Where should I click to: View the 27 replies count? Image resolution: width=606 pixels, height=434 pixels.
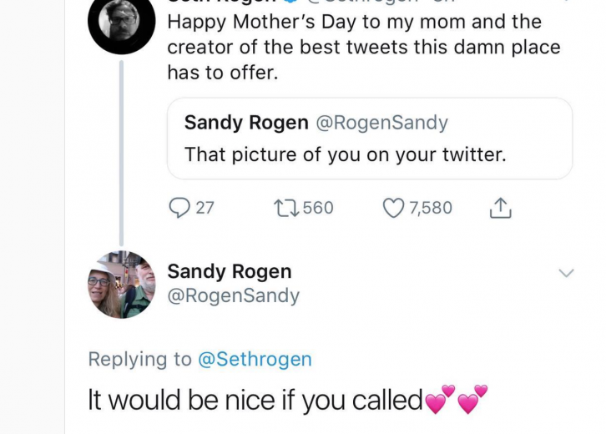point(205,208)
